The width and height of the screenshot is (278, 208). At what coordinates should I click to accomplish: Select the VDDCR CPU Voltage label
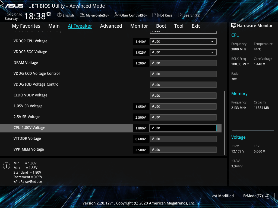point(30,41)
